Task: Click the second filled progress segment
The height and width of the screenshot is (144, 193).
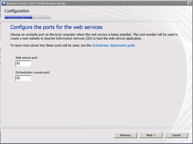Action: [x=18, y=17]
